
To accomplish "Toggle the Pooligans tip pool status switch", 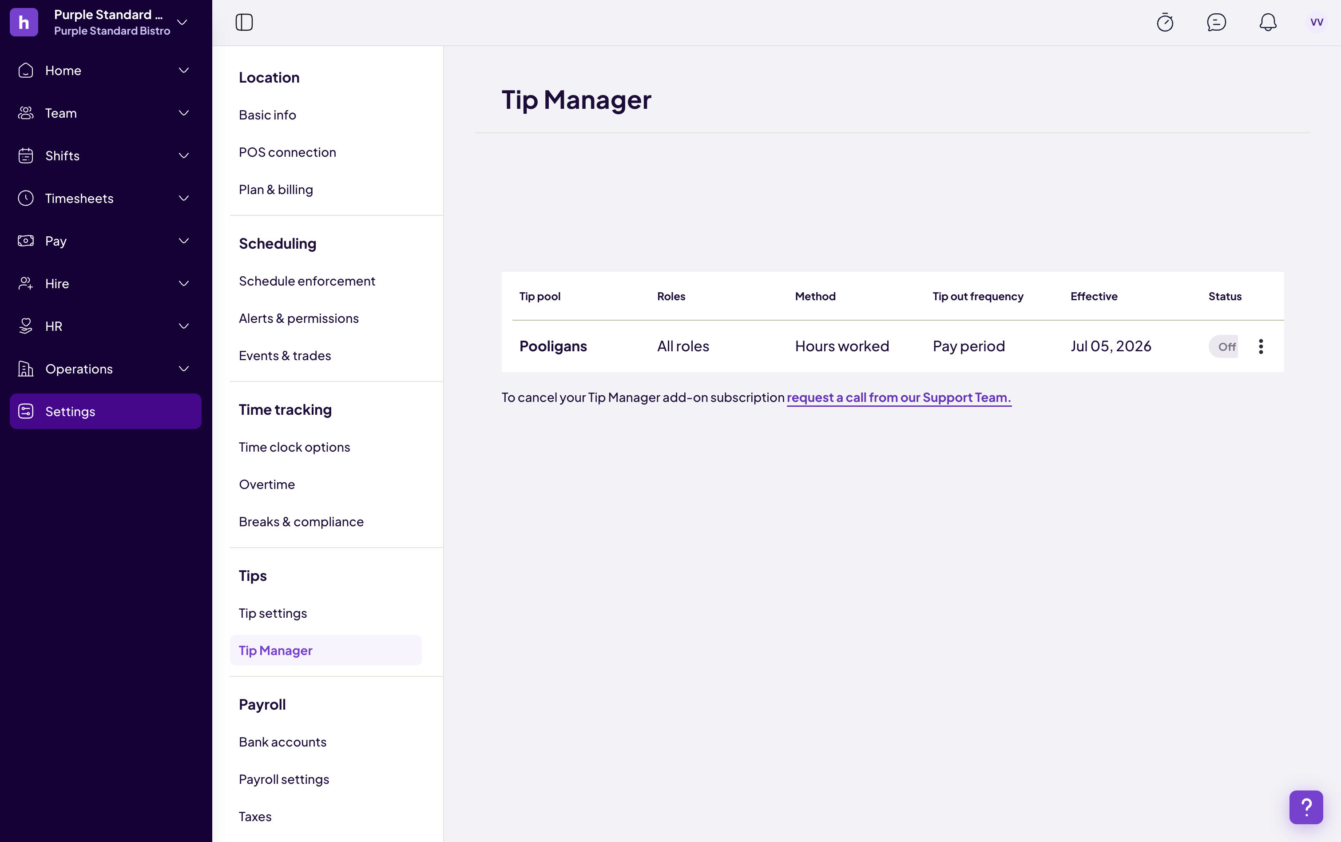I will point(1223,346).
